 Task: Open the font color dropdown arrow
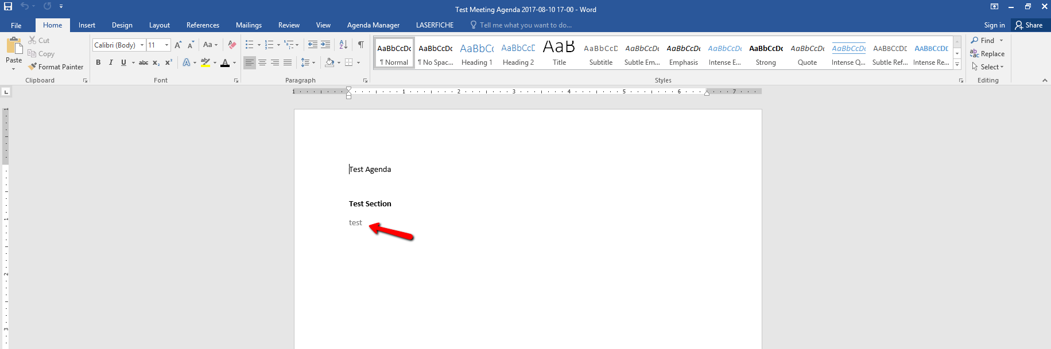pyautogui.click(x=234, y=62)
